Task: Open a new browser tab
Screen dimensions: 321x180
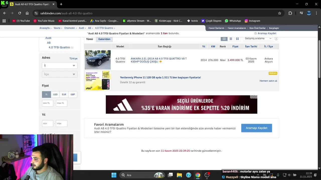Action: coord(61,4)
